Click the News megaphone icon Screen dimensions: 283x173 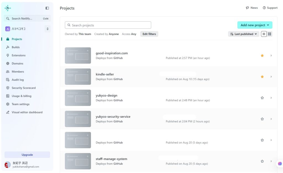(247, 8)
